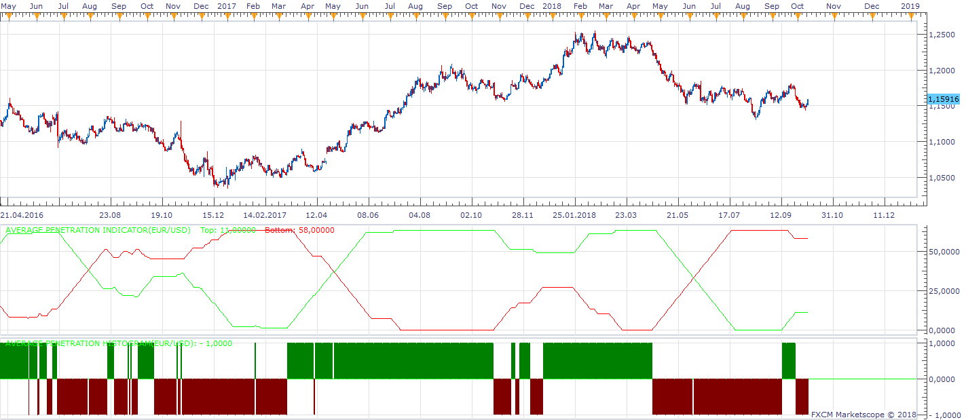This screenshot has height=420, width=966.
Task: Click the Top: 11,00000 indicator value
Action: coord(228,231)
